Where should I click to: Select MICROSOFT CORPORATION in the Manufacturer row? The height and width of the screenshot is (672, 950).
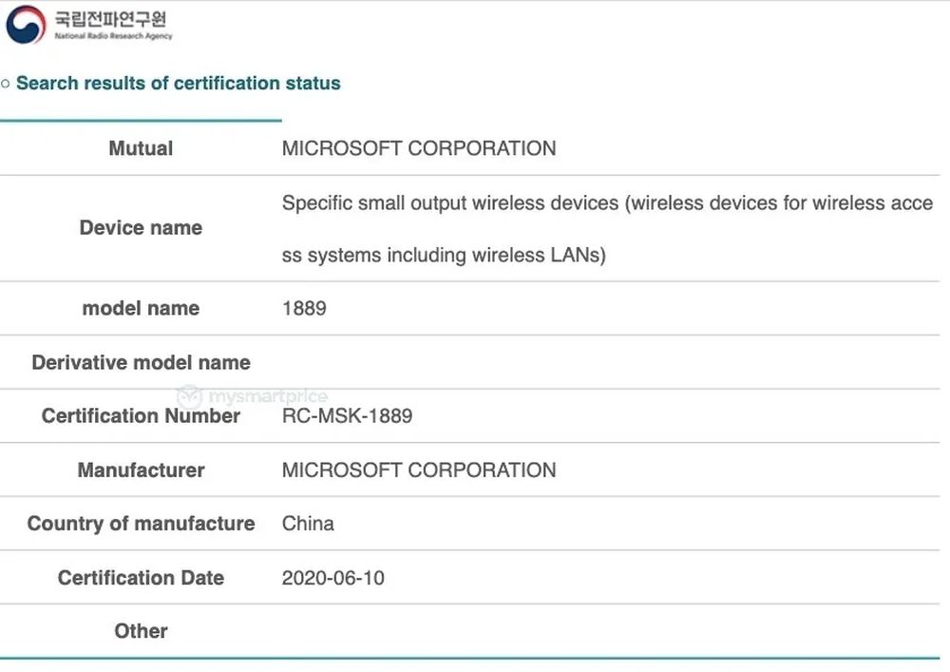(419, 470)
